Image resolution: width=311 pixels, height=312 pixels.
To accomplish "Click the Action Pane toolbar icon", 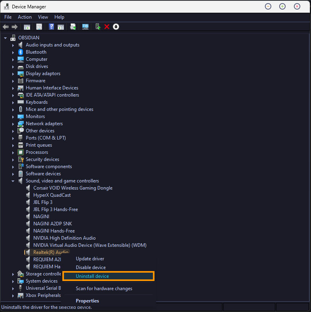I will [61, 27].
